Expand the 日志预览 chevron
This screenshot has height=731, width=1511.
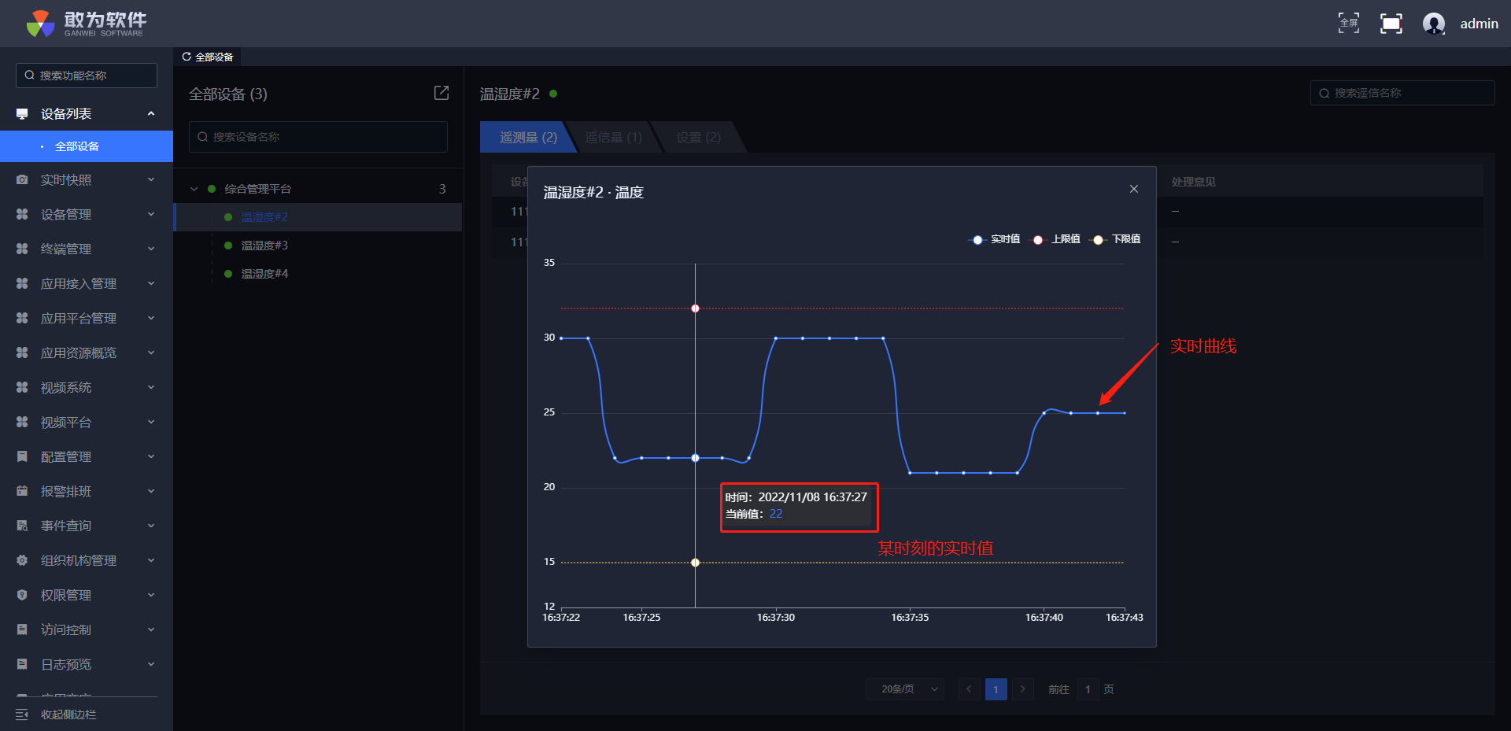coord(151,665)
